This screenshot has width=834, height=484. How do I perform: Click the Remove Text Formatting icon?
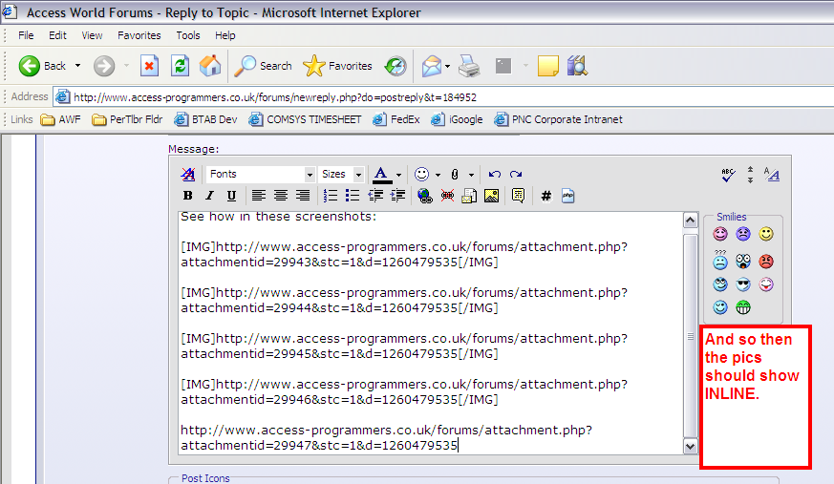[188, 175]
